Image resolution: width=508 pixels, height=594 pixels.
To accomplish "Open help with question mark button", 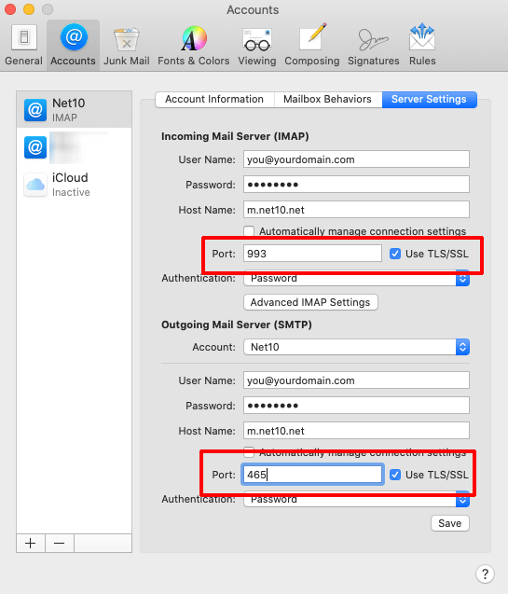I will click(485, 573).
